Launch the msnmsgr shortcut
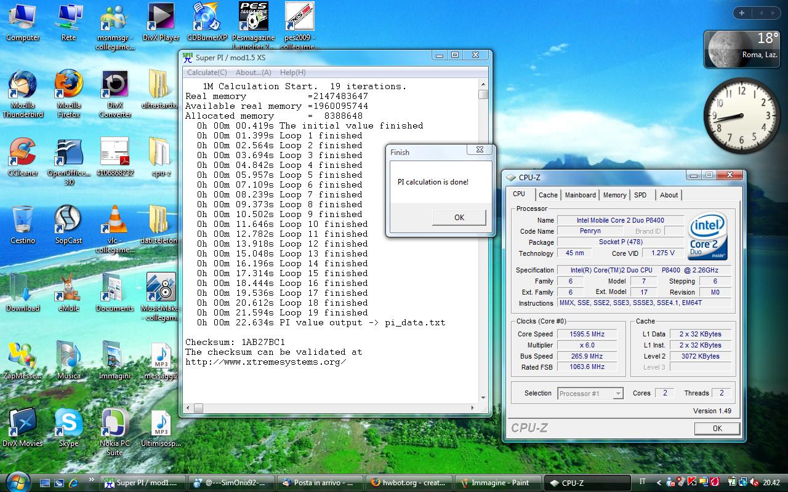This screenshot has width=788, height=492. [115, 27]
